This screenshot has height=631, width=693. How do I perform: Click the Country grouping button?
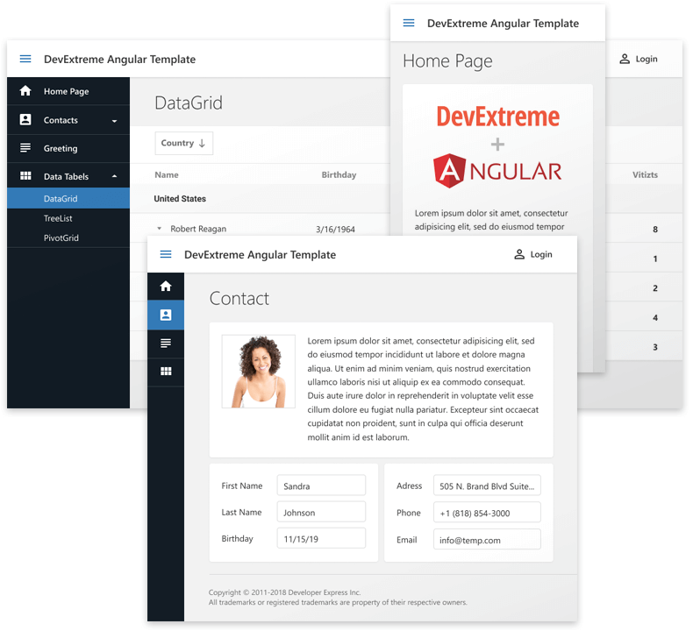coord(184,143)
